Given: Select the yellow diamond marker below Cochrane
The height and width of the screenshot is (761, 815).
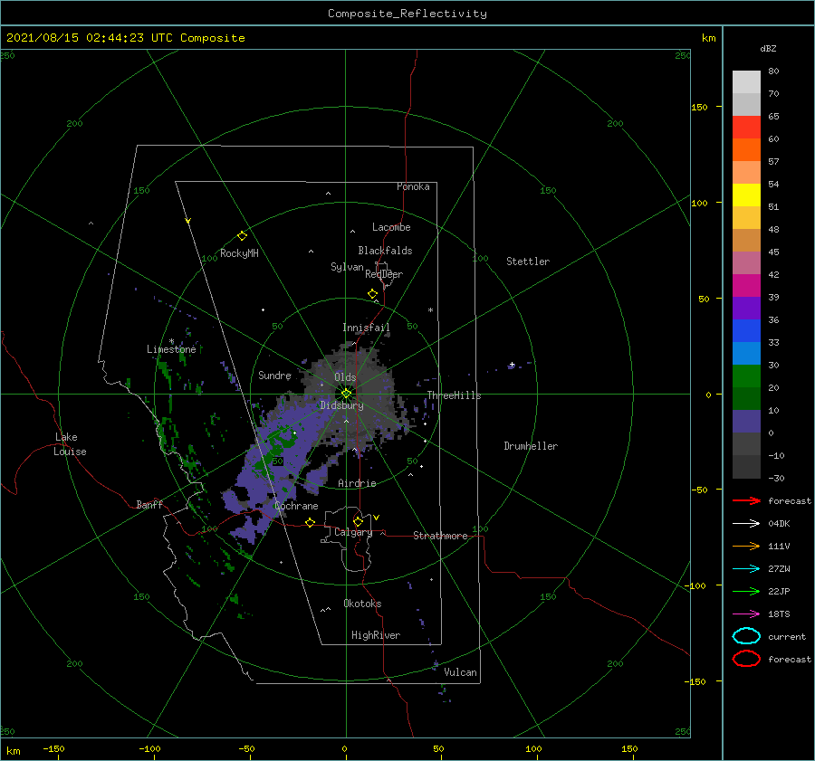Looking at the screenshot, I should click(x=310, y=522).
